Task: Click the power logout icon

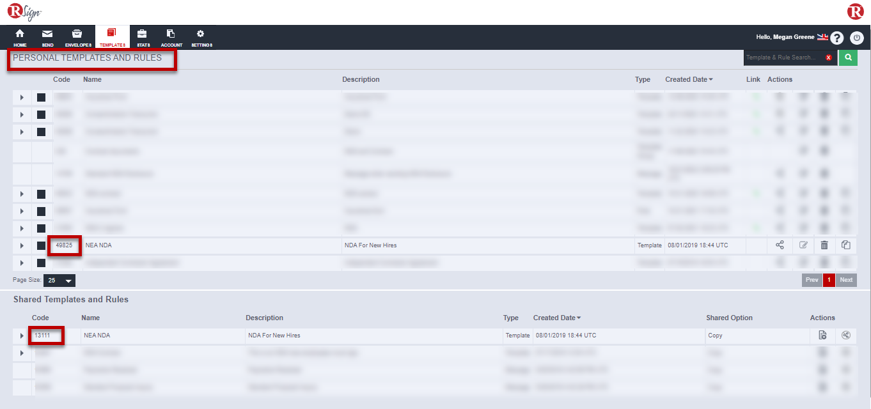Action: (857, 38)
